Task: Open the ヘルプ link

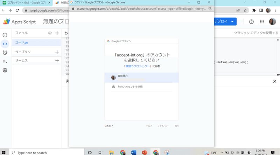Action: click(x=149, y=126)
